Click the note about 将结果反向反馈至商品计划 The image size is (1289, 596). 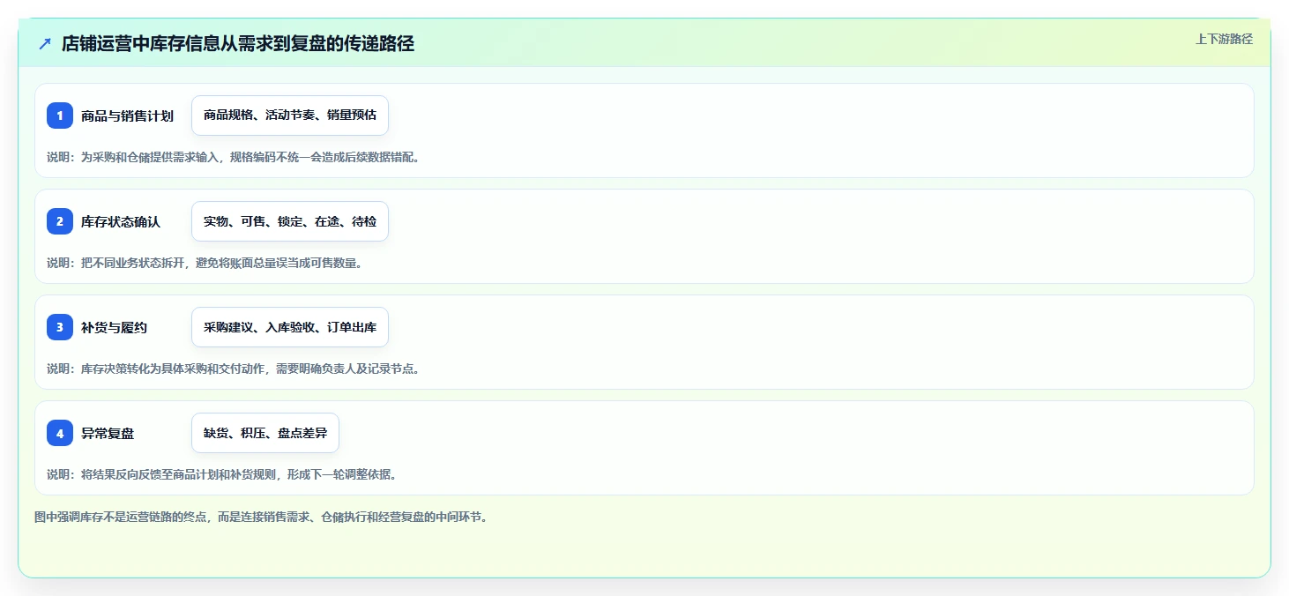[222, 474]
